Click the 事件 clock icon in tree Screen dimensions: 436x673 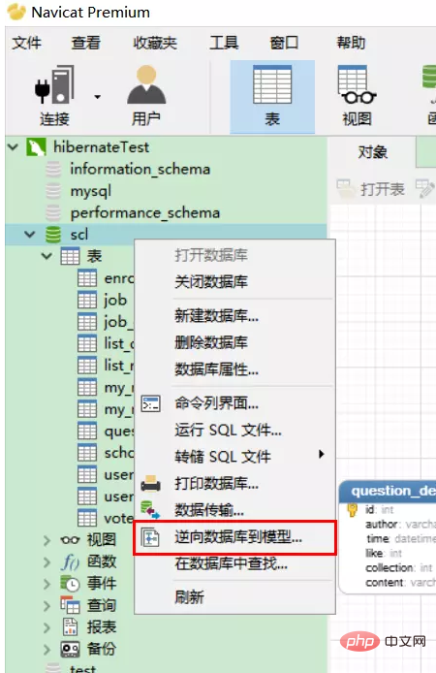pyautogui.click(x=70, y=584)
